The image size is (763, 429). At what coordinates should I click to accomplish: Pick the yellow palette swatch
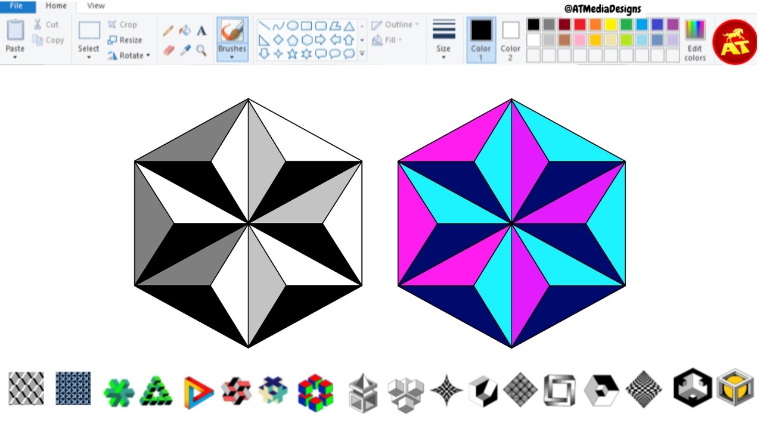click(x=610, y=25)
